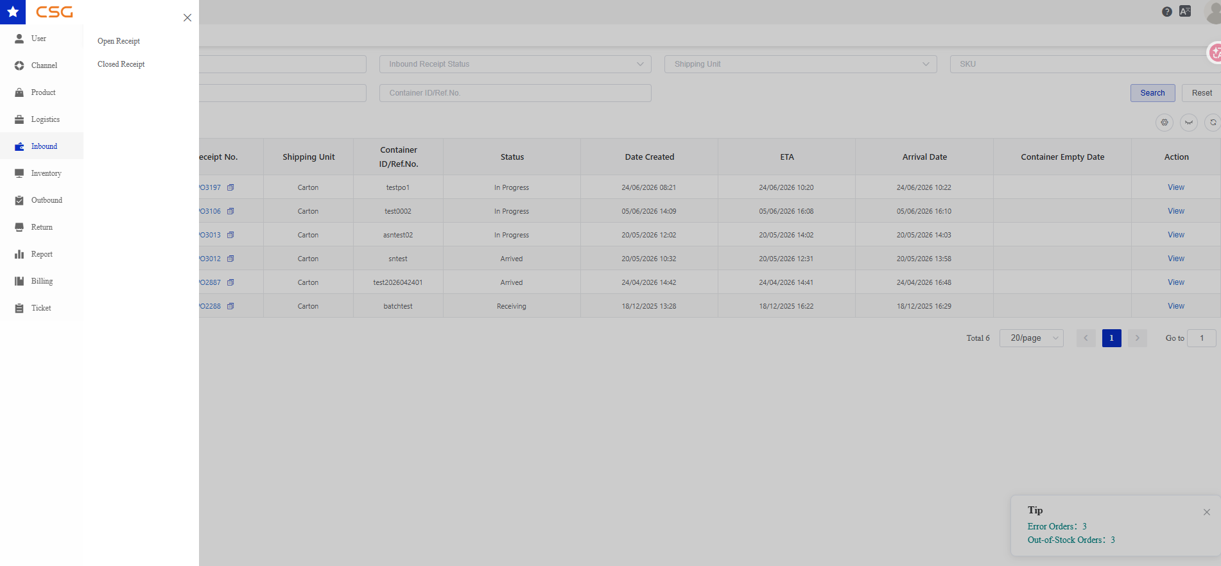Copy receipt number ending 03013
Screen dimensions: 1221x566
pyautogui.click(x=230, y=235)
